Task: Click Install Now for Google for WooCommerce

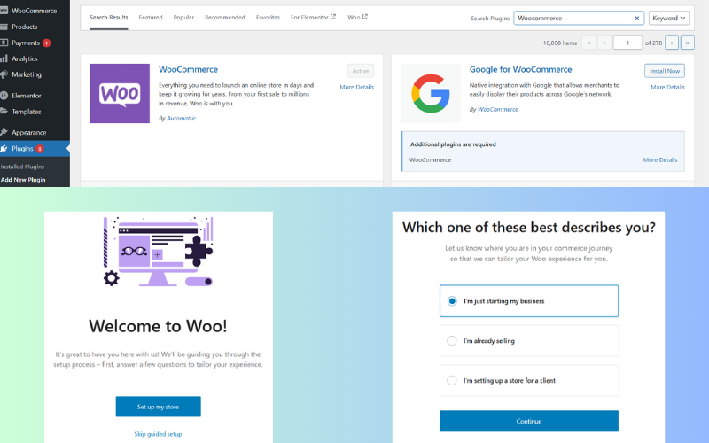Action: click(665, 71)
